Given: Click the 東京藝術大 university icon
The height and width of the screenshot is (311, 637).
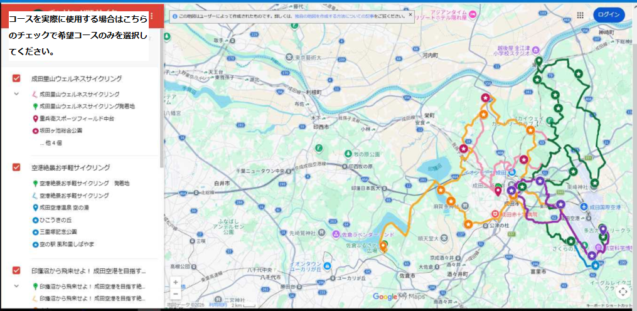Looking at the screenshot, I should (289, 58).
